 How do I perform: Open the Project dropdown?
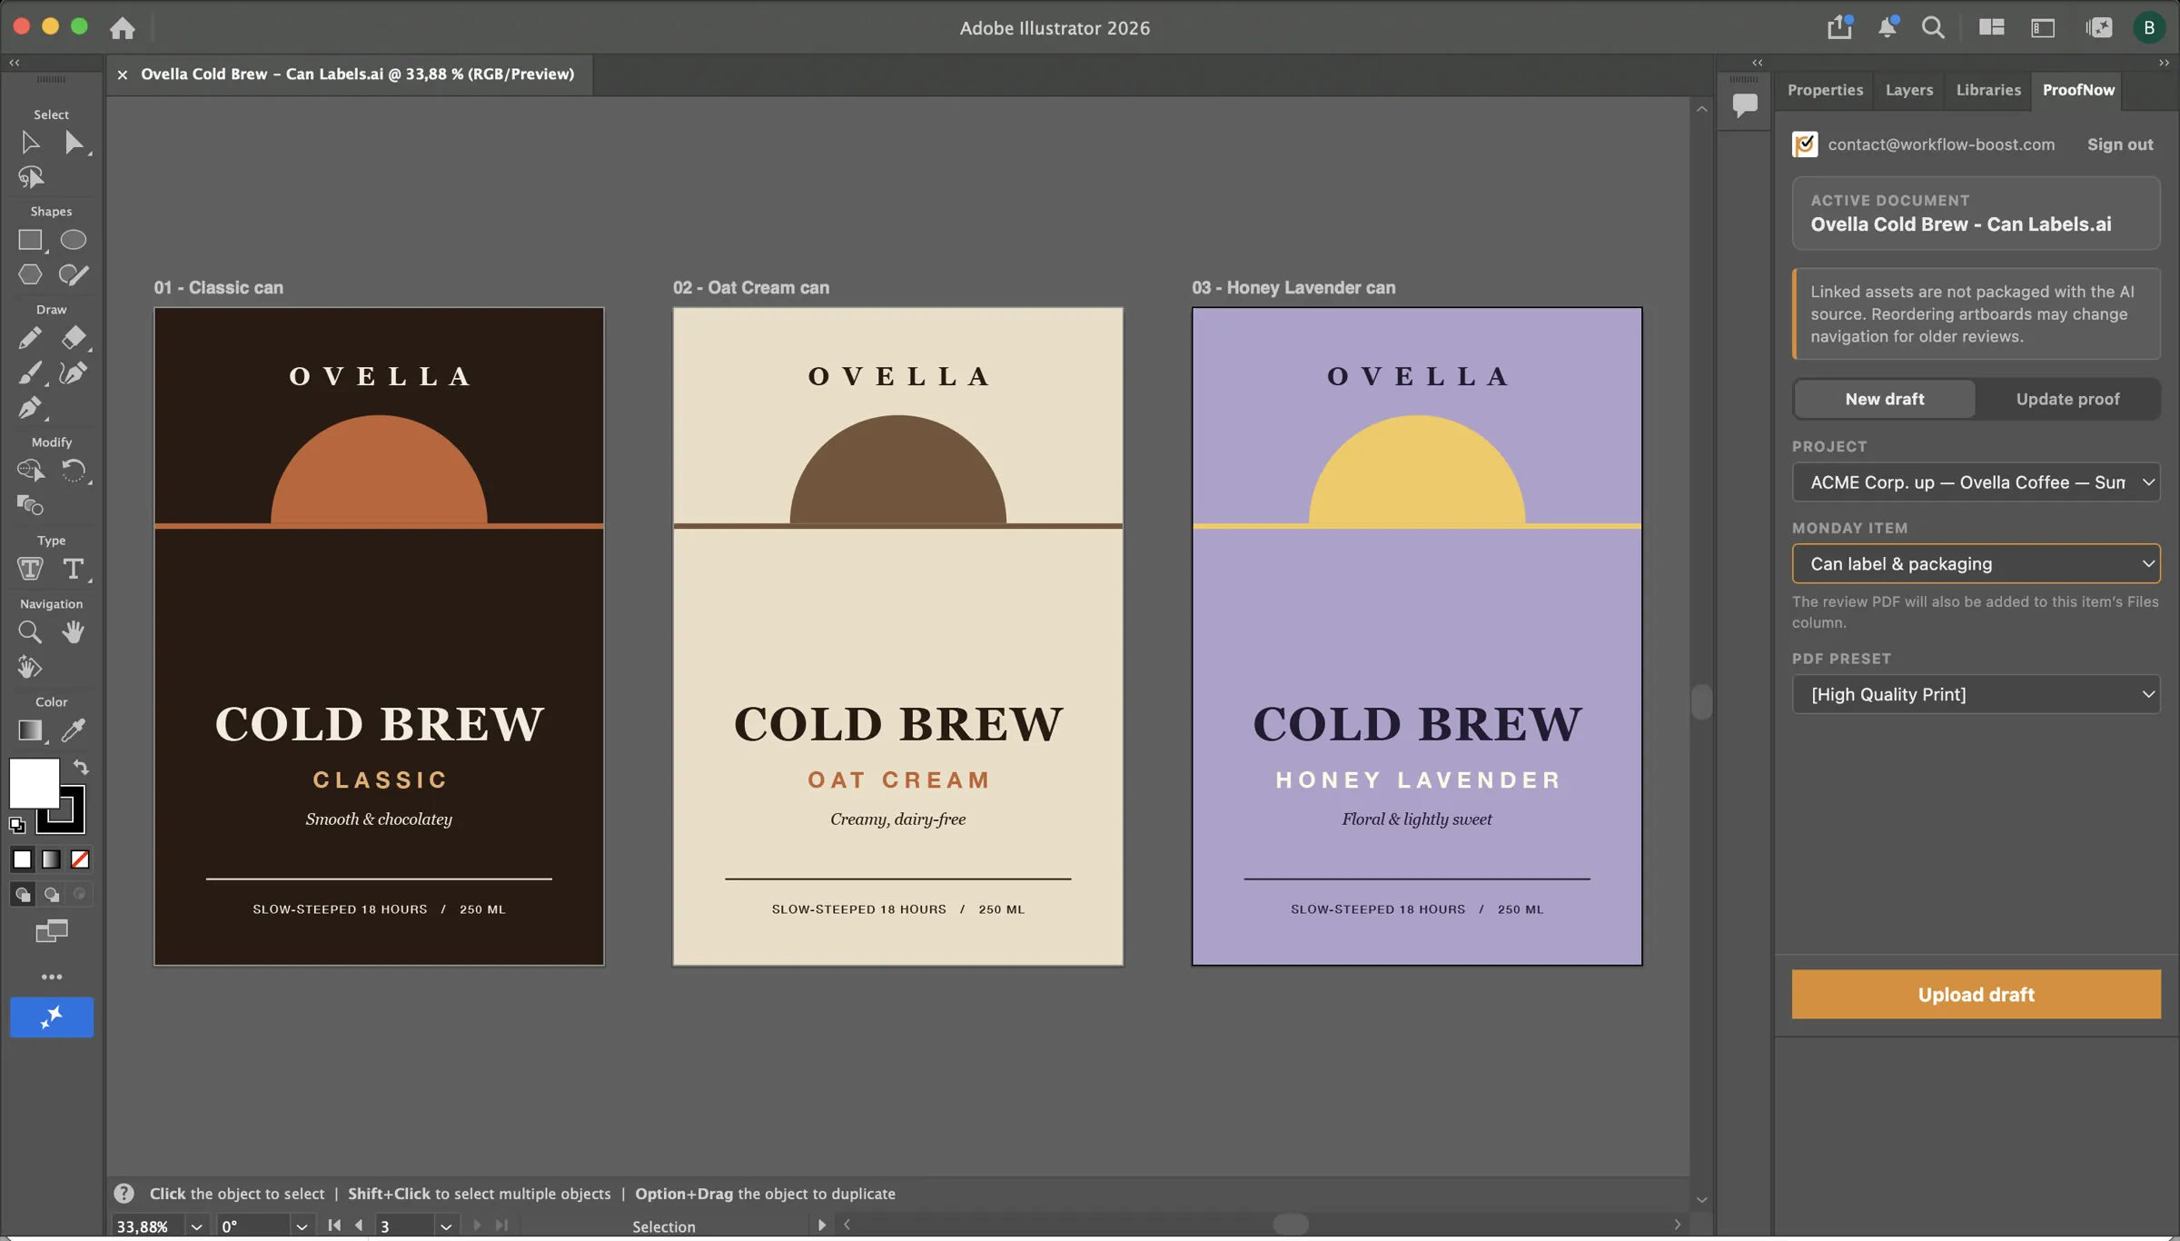pyautogui.click(x=1976, y=482)
